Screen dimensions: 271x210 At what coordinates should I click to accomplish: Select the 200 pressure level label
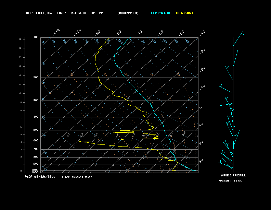(x=36, y=78)
